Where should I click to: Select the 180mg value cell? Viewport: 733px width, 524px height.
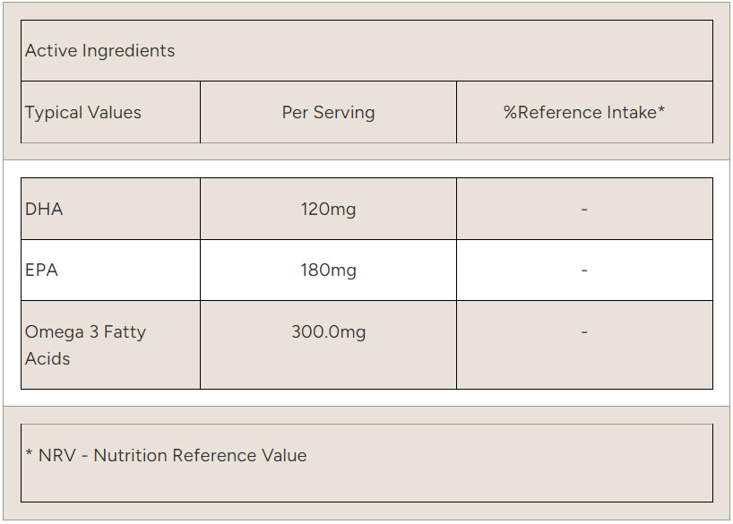328,271
